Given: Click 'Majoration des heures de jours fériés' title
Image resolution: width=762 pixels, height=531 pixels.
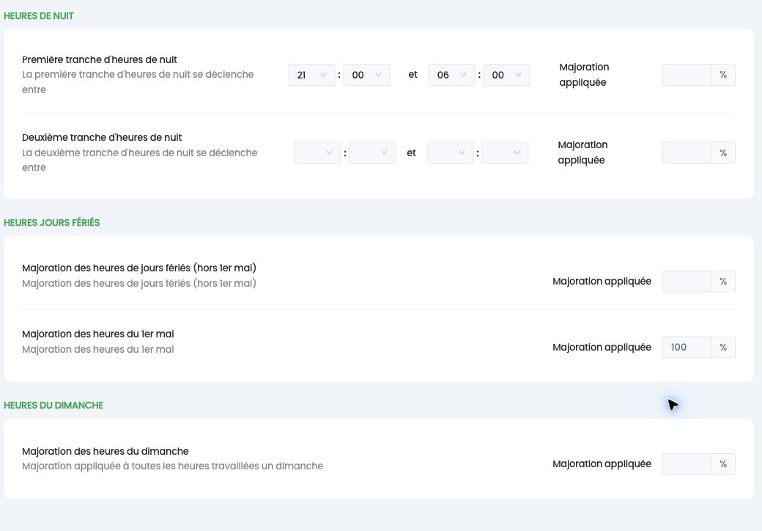Looking at the screenshot, I should pyautogui.click(x=139, y=268).
